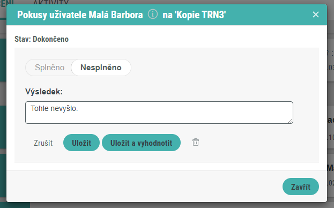The width and height of the screenshot is (334, 208).
Task: Click Uložit a vyhodnotit button
Action: [141, 143]
